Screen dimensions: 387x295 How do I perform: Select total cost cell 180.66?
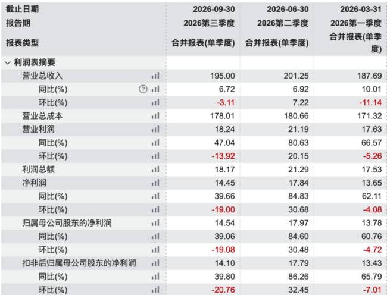pos(296,116)
